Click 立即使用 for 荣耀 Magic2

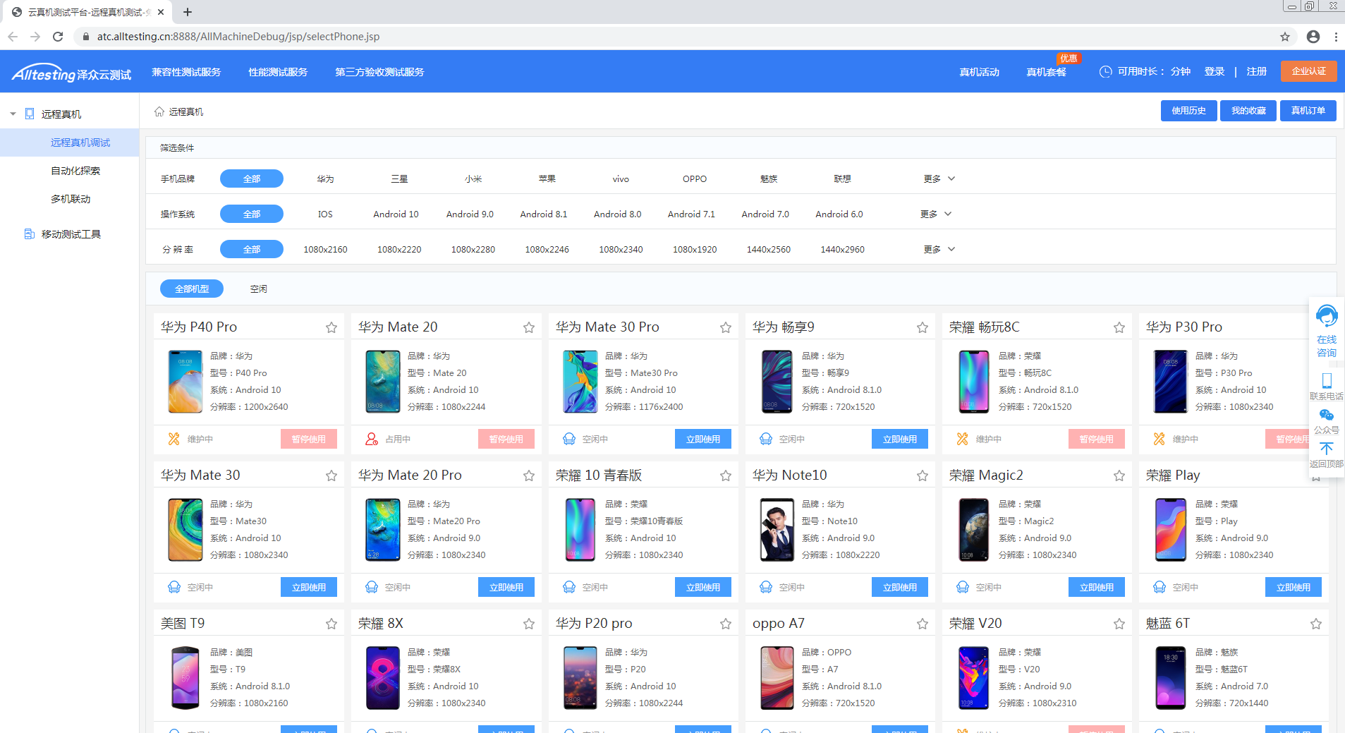(x=1097, y=587)
